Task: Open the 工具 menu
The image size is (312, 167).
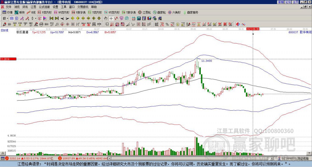Action: tap(63, 7)
